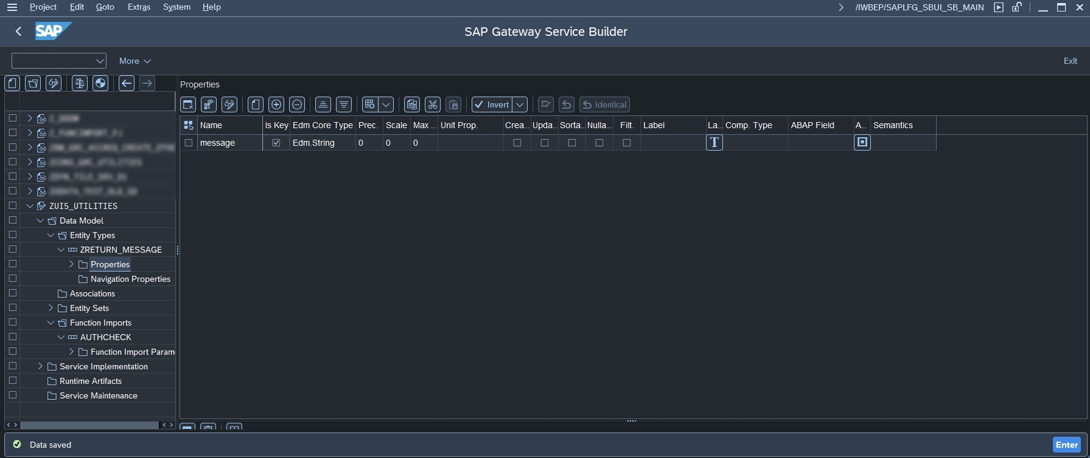The width and height of the screenshot is (1090, 458).
Task: Open the Invert dropdown arrow
Action: (520, 104)
